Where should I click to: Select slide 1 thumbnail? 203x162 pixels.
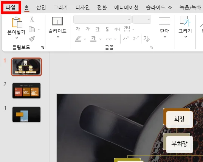[26, 67]
